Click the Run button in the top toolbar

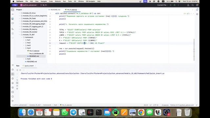click(171, 5)
